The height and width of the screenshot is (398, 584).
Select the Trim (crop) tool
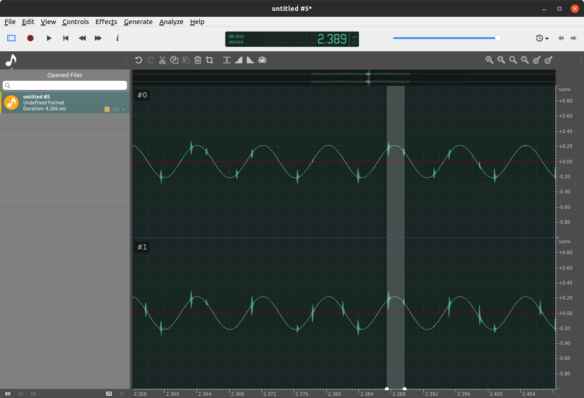point(209,60)
